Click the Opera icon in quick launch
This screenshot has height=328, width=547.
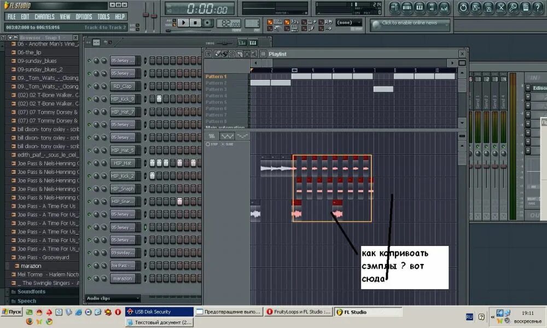[x=118, y=312]
